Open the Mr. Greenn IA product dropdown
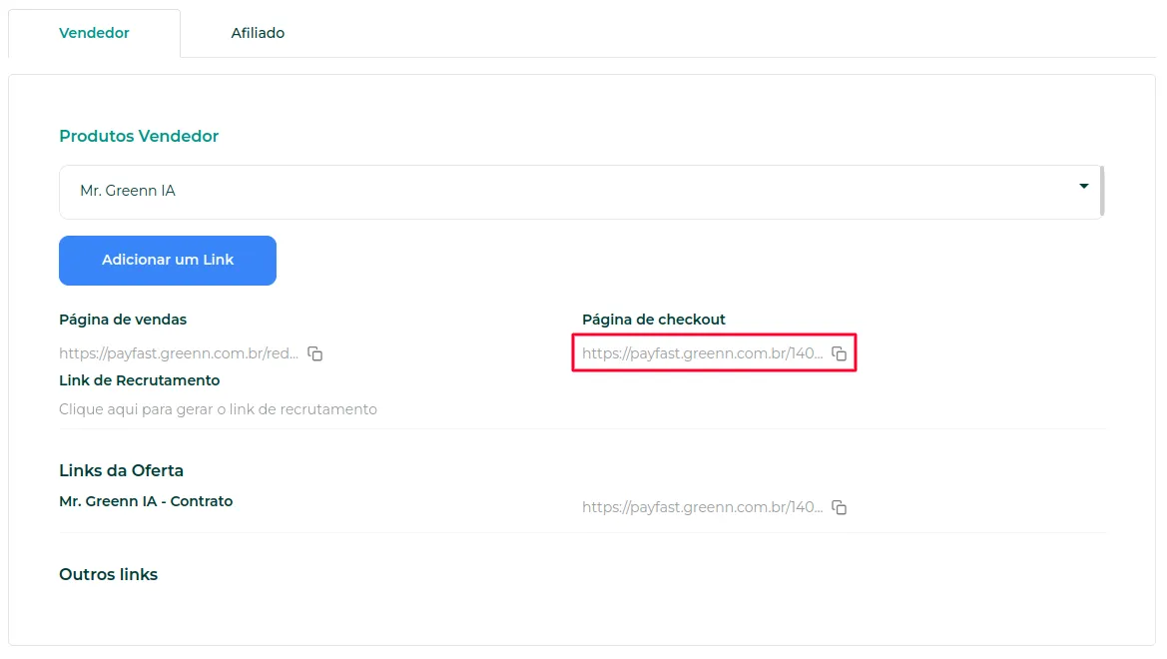This screenshot has height=659, width=1167. 581,192
